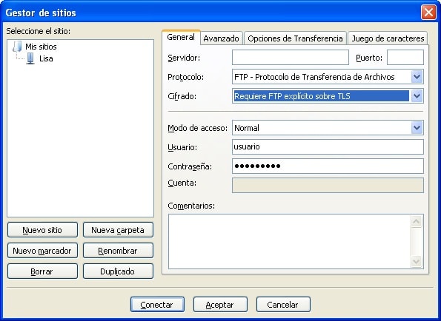Screen dimensions: 441x321
Task: Close the Gestor de sitios window
Action: (428, 13)
